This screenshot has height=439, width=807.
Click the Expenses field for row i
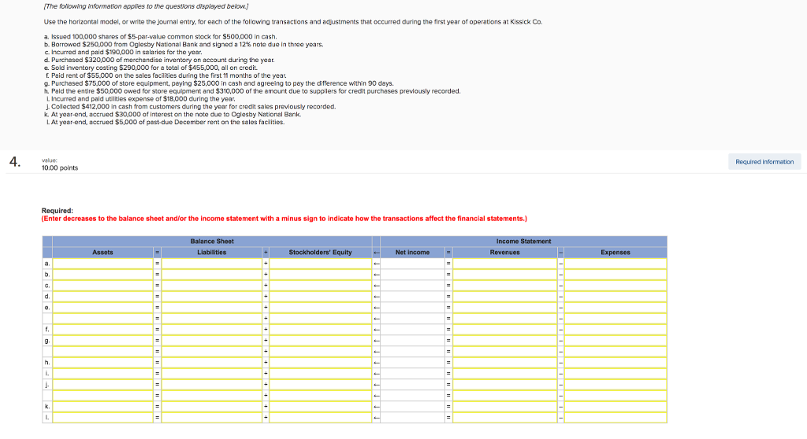615,373
